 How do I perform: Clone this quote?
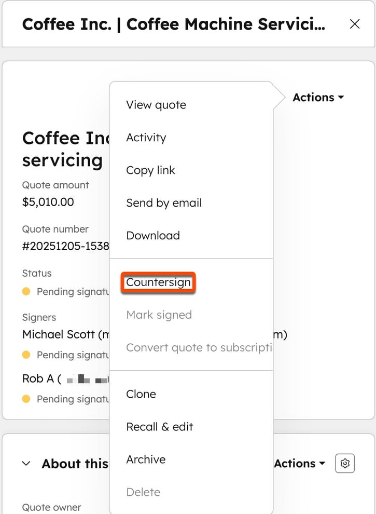coord(141,394)
